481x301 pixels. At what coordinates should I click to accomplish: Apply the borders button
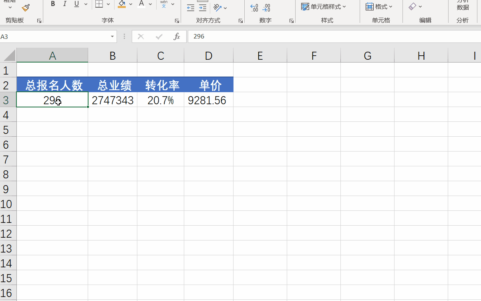point(99,4)
